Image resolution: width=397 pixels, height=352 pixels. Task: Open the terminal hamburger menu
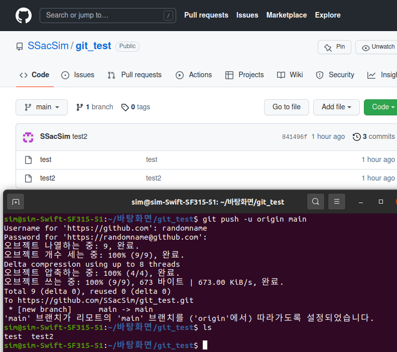(x=337, y=202)
